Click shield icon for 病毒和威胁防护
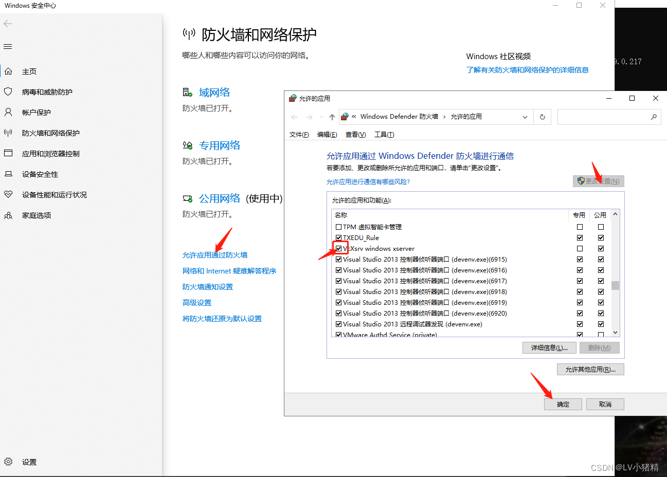The image size is (667, 477). pyautogui.click(x=8, y=91)
